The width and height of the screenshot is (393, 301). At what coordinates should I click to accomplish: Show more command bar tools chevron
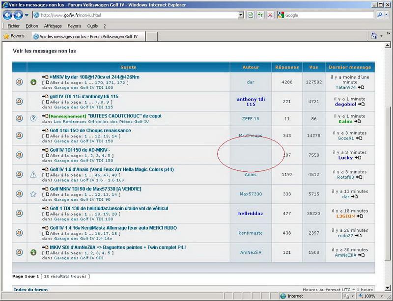pyautogui.click(x=388, y=33)
